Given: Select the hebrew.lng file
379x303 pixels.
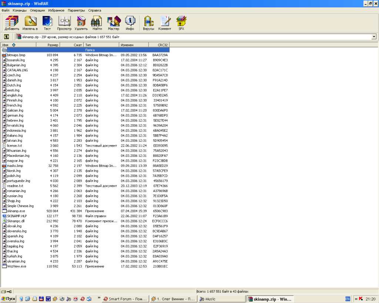Looking at the screenshot, I should click(85, 120).
